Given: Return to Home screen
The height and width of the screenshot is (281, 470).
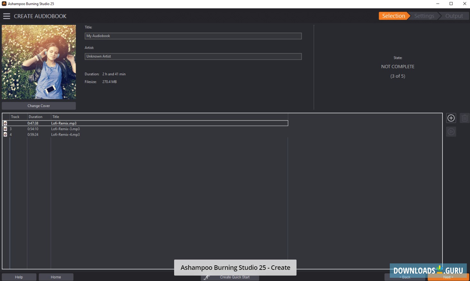Looking at the screenshot, I should (56, 277).
